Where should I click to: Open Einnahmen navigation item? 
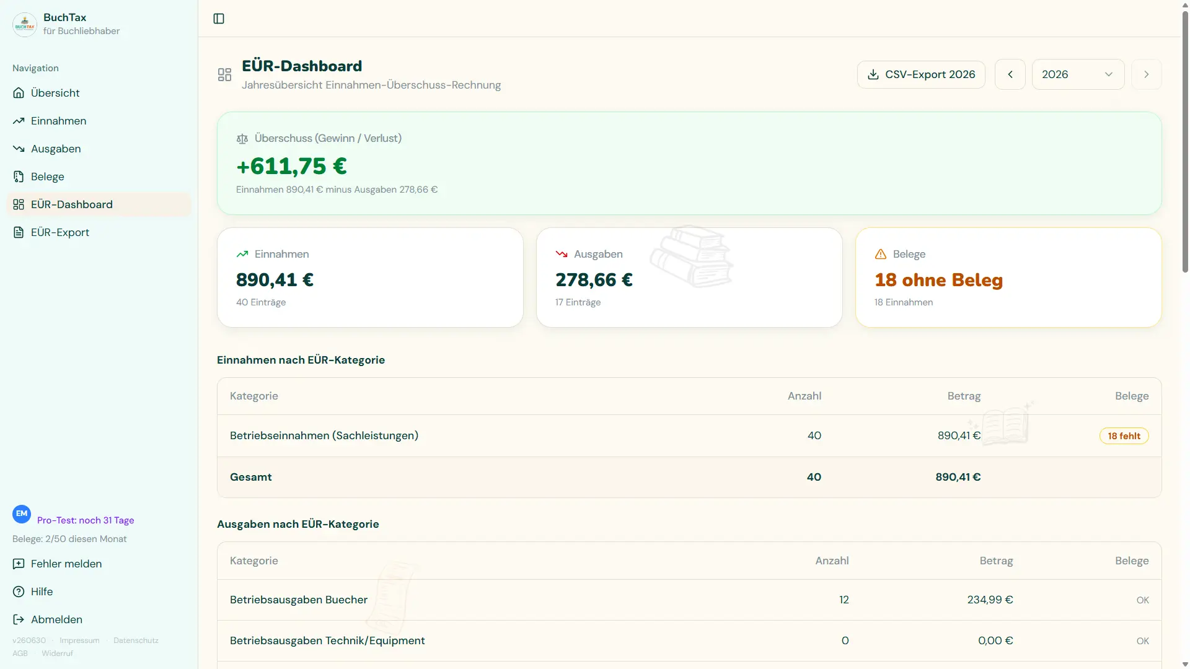[99, 121]
